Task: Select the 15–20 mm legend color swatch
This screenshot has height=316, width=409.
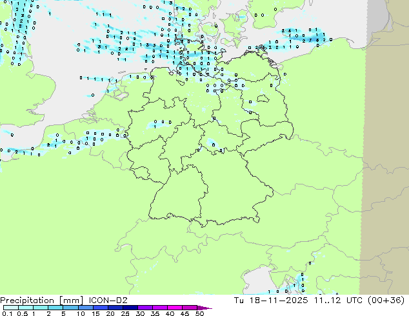Action: tap(100, 308)
